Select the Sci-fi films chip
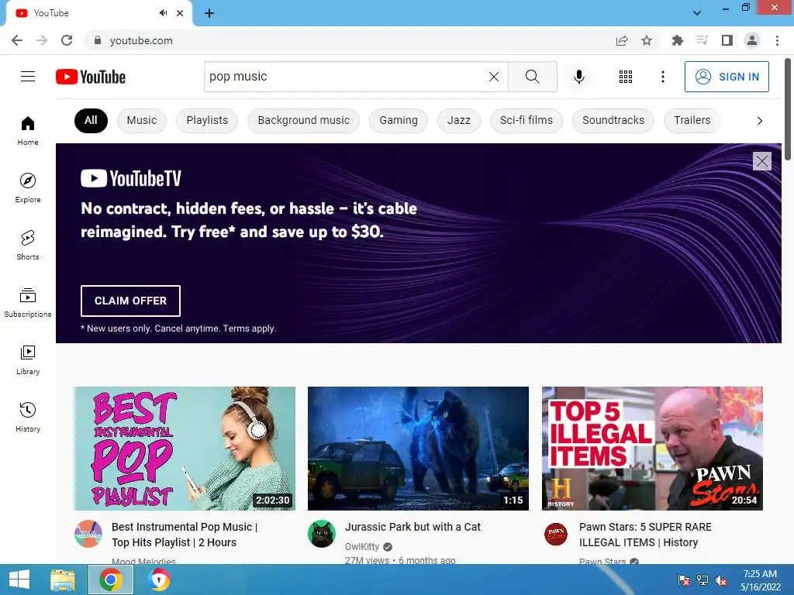Viewport: 794px width, 595px height. 526,120
